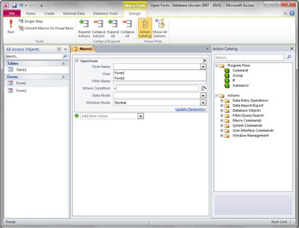Screen dimensions: 299x228
Task: Open the Customize Quick Access Toolbar dropdown
Action: [x=42, y=6]
